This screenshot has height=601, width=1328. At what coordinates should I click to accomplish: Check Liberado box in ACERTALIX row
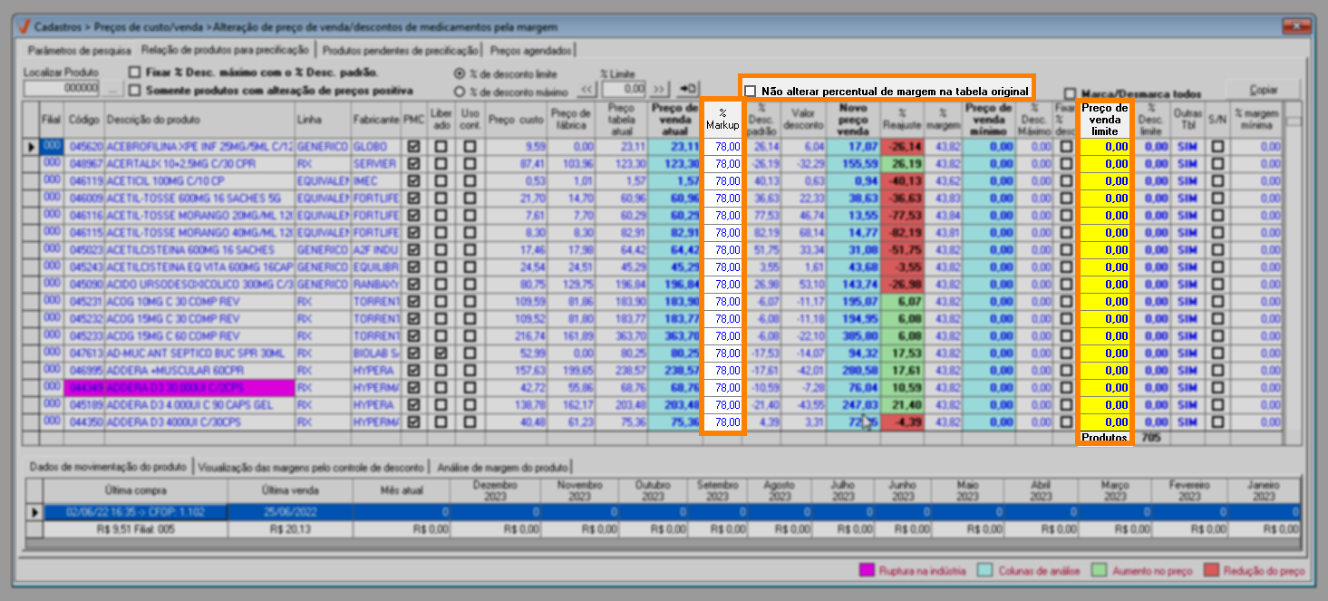pos(441,163)
